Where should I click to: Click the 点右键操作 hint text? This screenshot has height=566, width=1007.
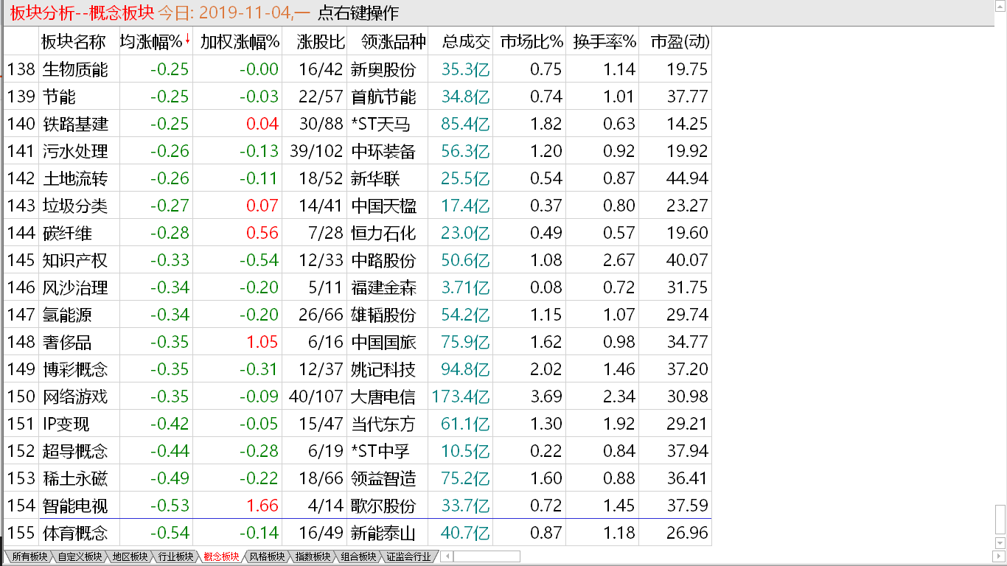(358, 13)
